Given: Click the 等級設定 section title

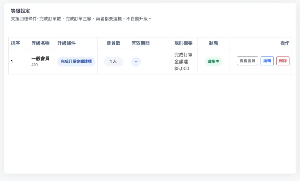Looking at the screenshot, I should point(21,11).
